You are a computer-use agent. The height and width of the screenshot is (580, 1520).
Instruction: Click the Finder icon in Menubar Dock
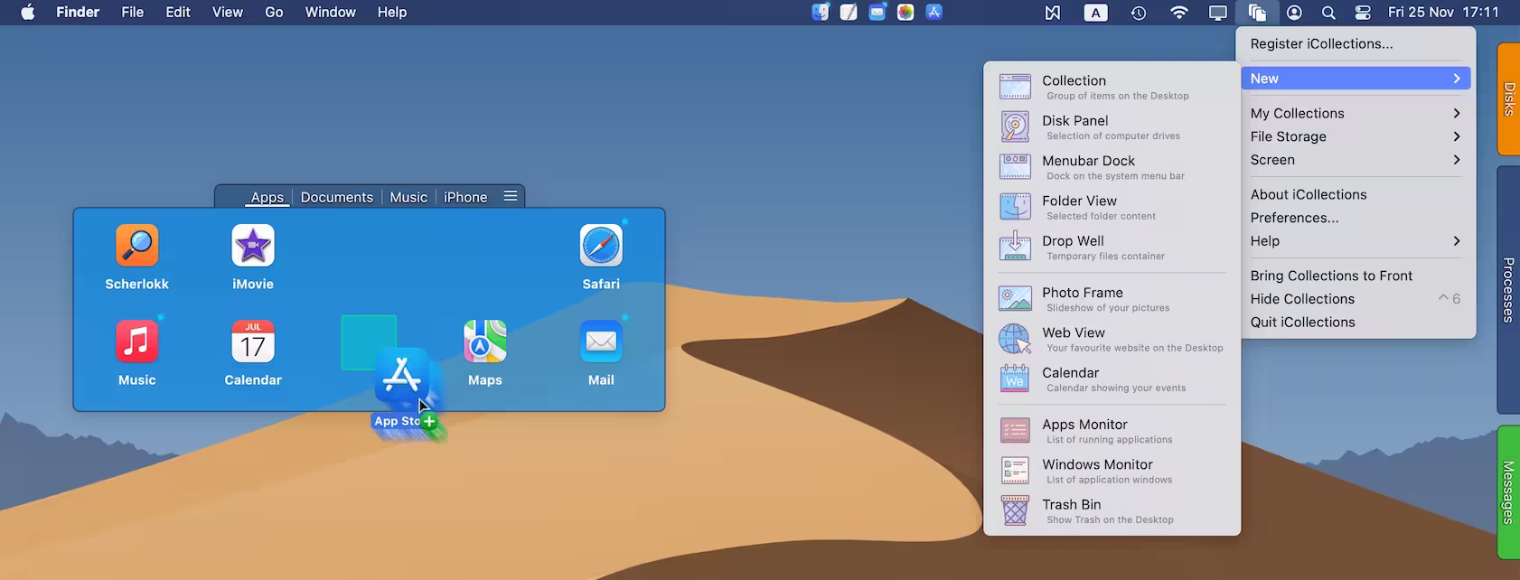tap(821, 12)
